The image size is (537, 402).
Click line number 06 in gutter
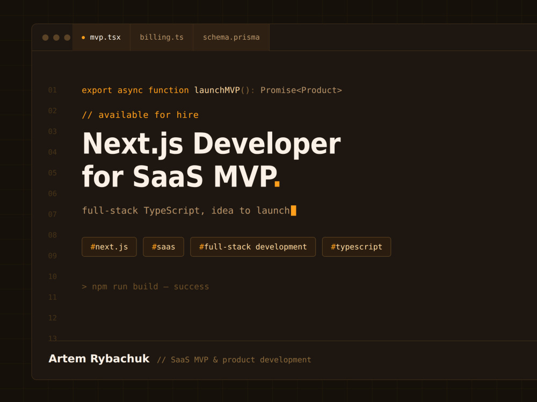coord(53,193)
